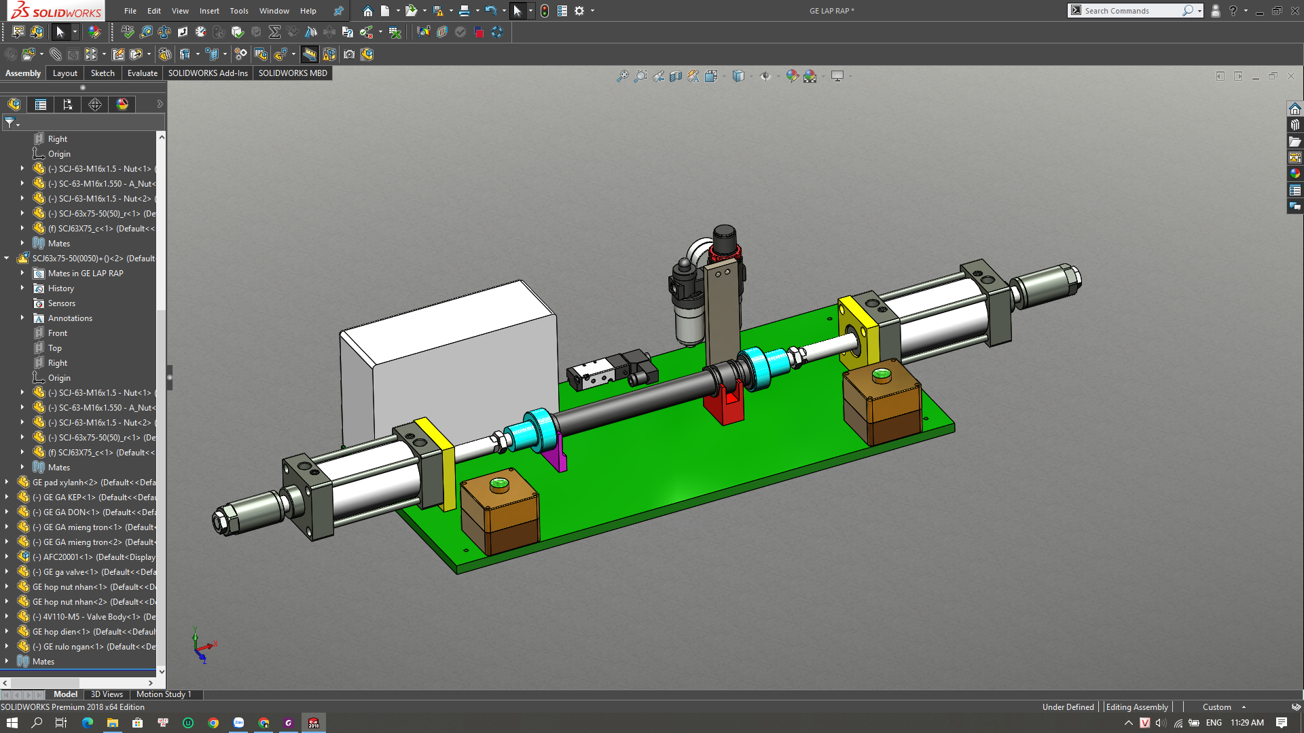1304x733 pixels.
Task: Click the Rebuild traffic light icon
Action: [545, 11]
